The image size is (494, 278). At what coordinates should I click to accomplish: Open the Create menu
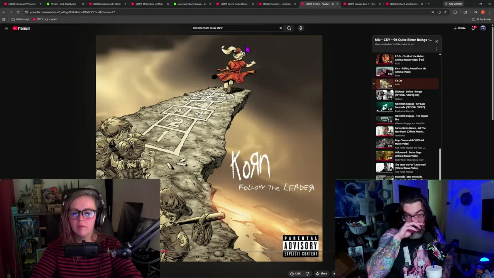coord(460,28)
